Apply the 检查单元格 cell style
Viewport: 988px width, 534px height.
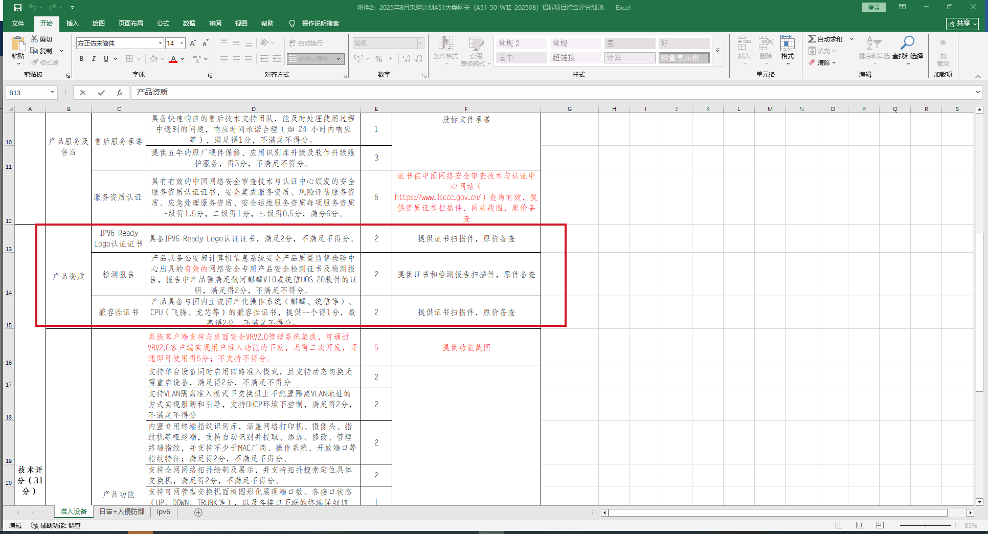pyautogui.click(x=684, y=58)
